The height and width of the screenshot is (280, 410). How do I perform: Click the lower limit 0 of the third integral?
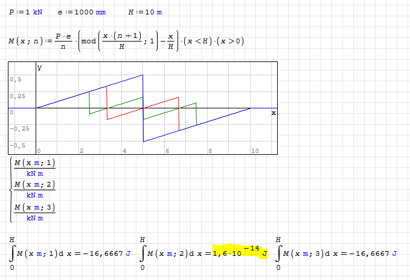click(x=278, y=268)
